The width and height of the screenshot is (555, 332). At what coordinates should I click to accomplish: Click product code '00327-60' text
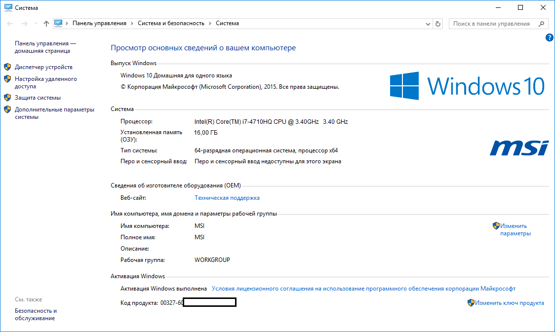172,303
